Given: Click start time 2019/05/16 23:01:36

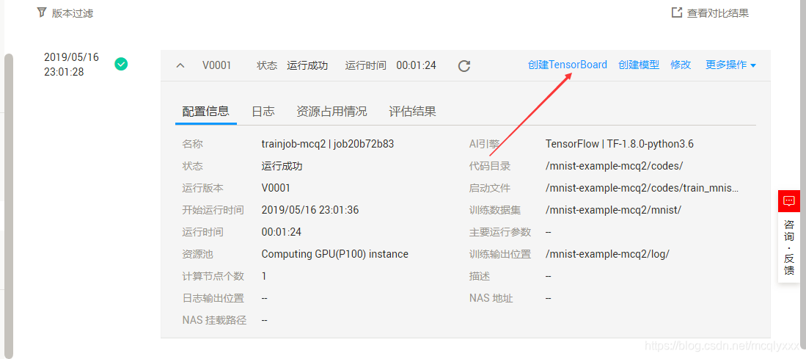Looking at the screenshot, I should coord(310,210).
